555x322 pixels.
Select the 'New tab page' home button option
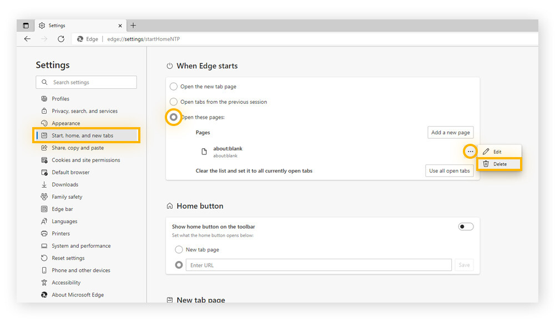[x=179, y=250]
